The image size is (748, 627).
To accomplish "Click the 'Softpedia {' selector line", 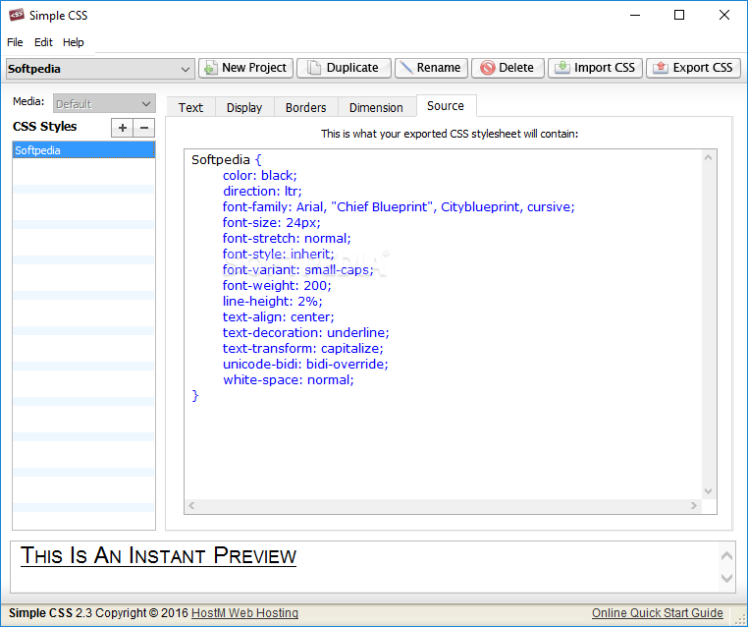I will click(x=226, y=159).
